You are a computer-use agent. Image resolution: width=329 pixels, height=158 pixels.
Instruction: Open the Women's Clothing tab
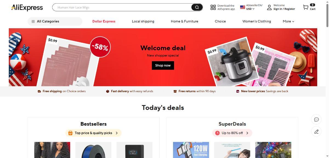[x=257, y=21]
